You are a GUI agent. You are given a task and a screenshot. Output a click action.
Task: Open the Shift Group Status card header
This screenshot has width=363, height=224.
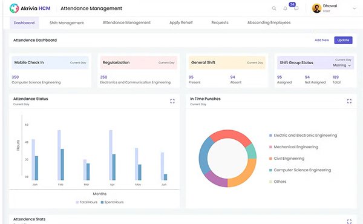pos(315,63)
